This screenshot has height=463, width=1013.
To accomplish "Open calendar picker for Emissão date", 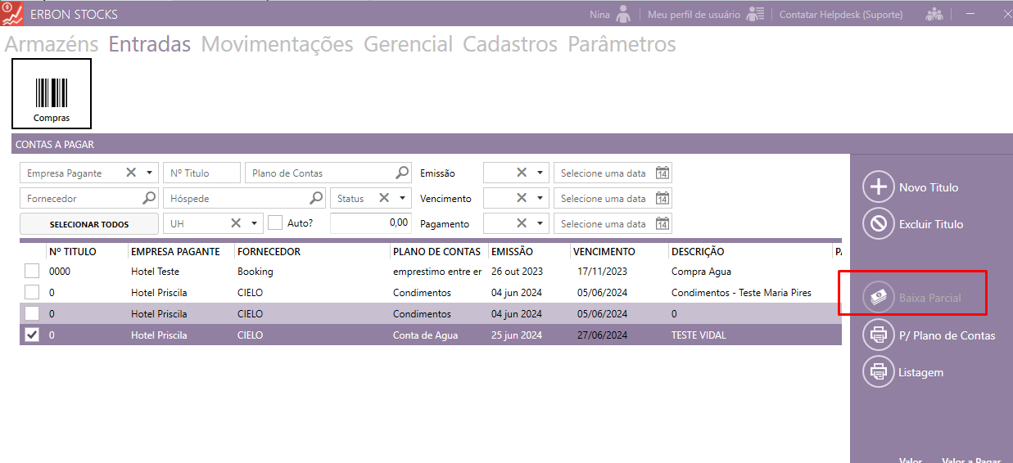I will point(663,173).
